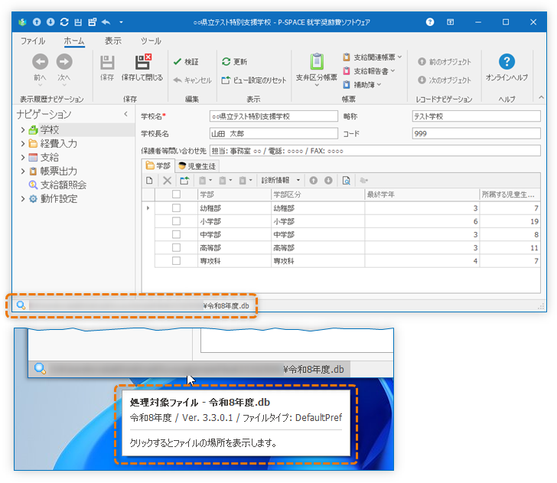Open the ファイル menu tab
The image size is (557, 483).
tap(33, 41)
